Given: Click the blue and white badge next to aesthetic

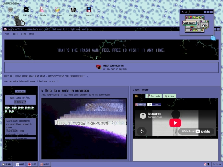Looking at the screenshot, I should (x=154, y=104).
